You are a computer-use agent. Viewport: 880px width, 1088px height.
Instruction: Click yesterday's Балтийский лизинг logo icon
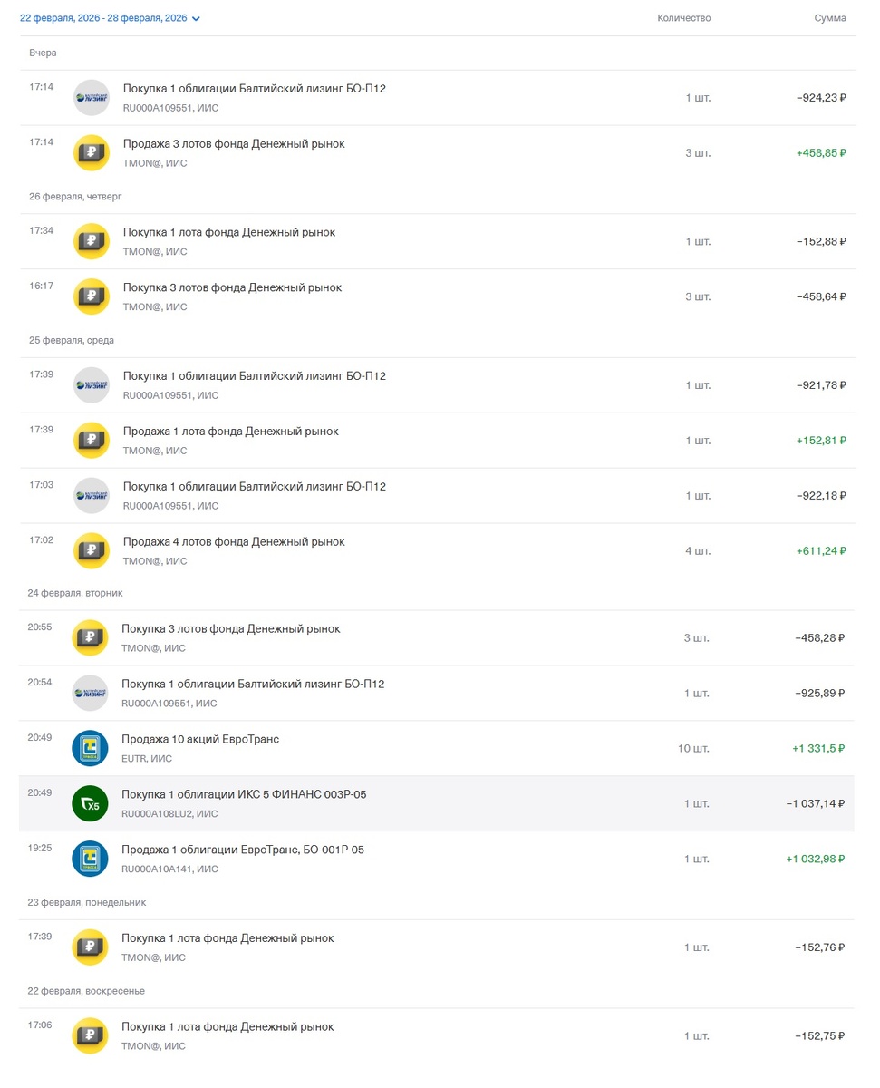point(91,98)
